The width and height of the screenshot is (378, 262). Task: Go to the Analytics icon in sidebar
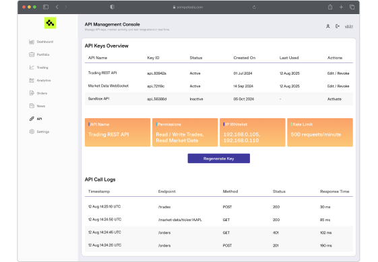pos(32,81)
